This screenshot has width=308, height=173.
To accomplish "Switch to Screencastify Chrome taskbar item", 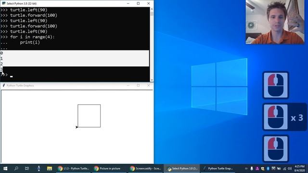I will tap(145, 169).
